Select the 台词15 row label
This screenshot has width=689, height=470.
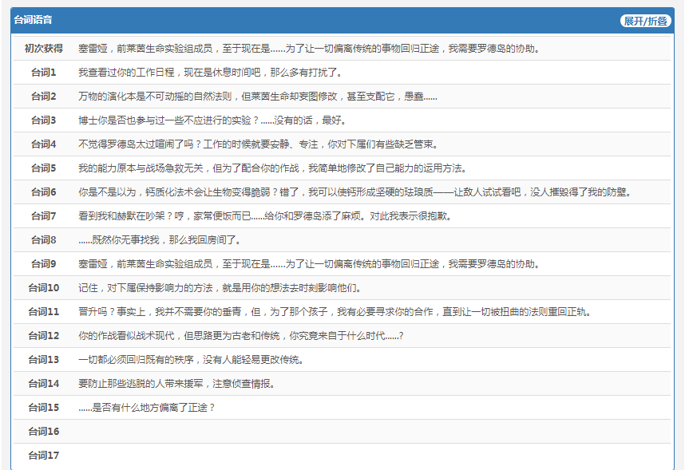(43, 408)
